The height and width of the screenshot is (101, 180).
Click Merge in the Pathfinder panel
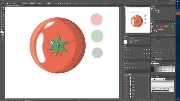coord(130,68)
